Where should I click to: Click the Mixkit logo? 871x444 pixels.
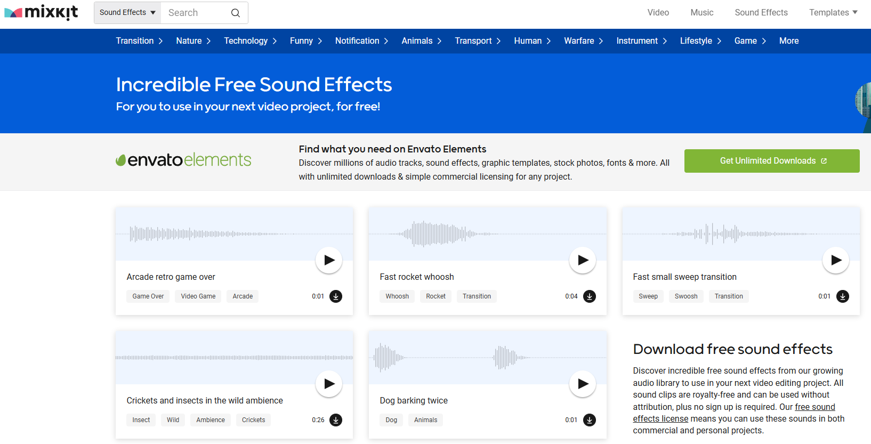[41, 12]
